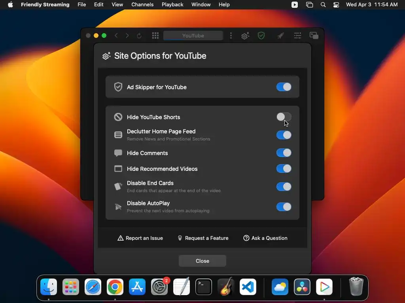Image resolution: width=405 pixels, height=303 pixels.
Task: Open the Help menu
Action: click(x=224, y=4)
